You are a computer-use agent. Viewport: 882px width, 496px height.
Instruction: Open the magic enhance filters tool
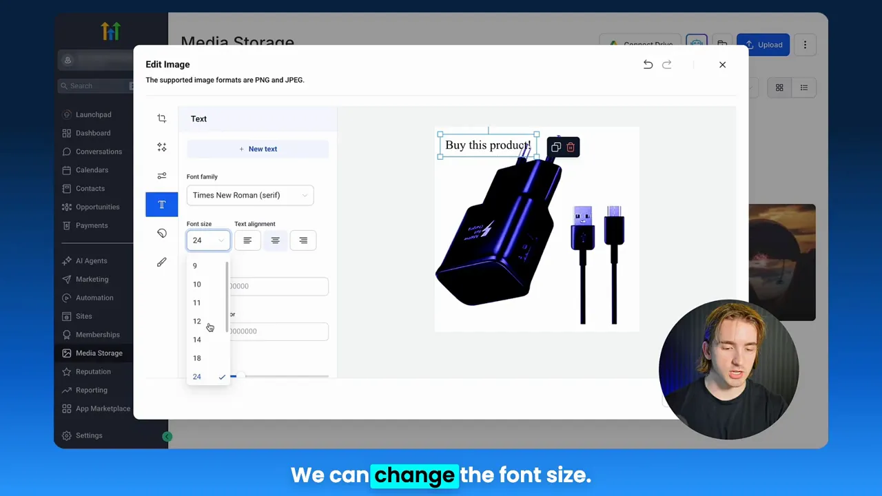click(x=161, y=147)
